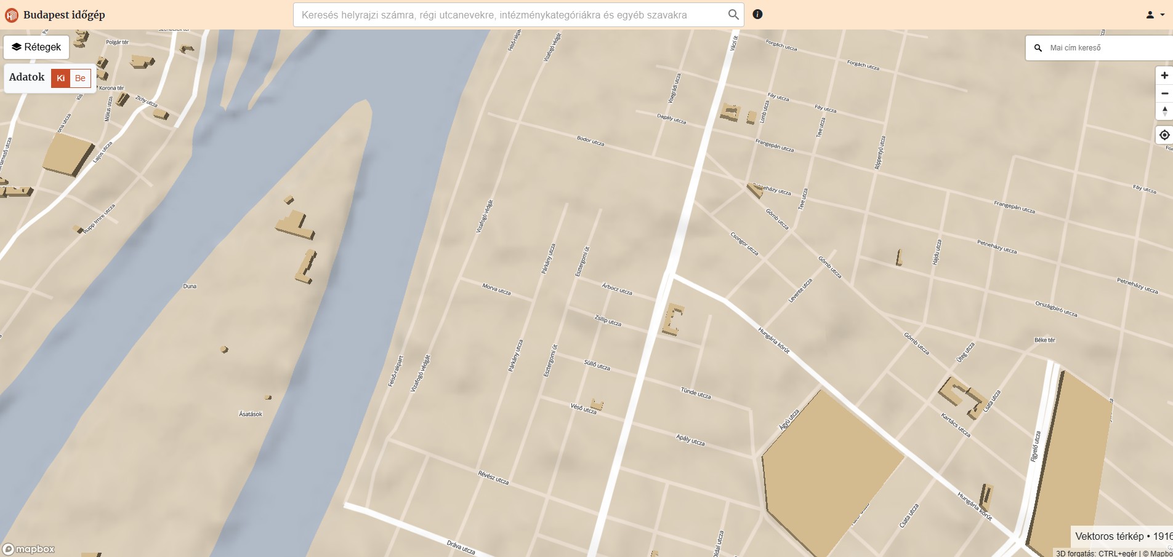The image size is (1173, 557).
Task: Click the Budapest időgép site title
Action: 64,15
